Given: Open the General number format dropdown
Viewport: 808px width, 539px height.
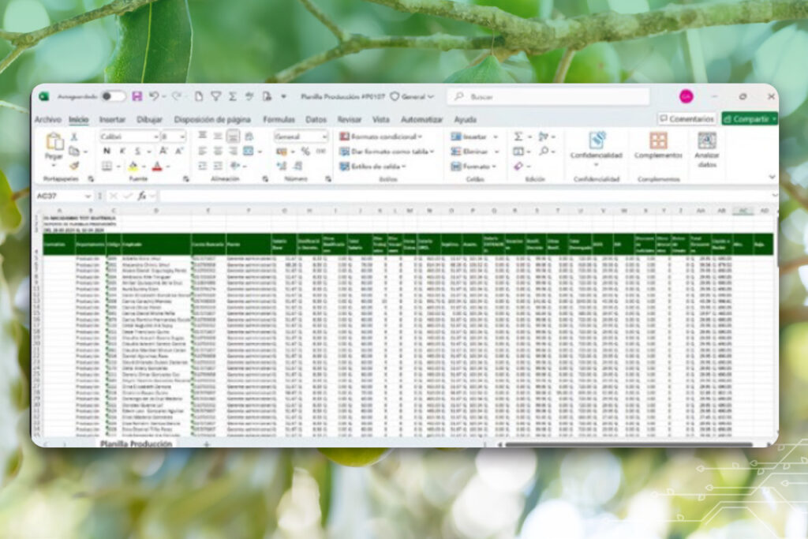Looking at the screenshot, I should coord(301,137).
